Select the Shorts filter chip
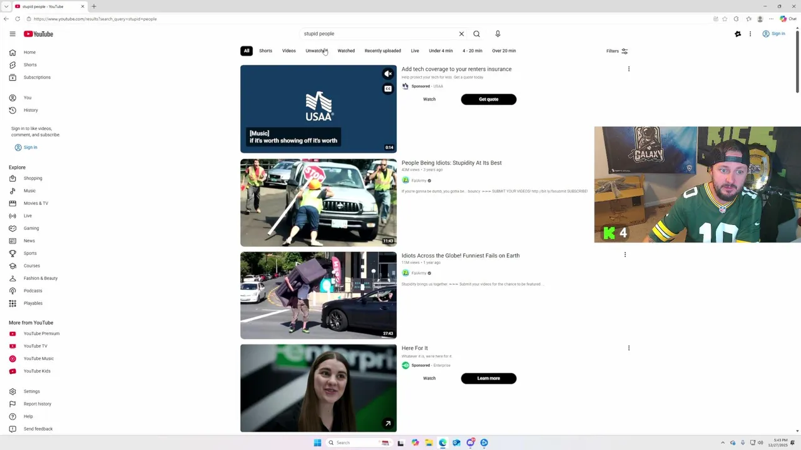Screen dimensions: 801x450 click(x=265, y=51)
